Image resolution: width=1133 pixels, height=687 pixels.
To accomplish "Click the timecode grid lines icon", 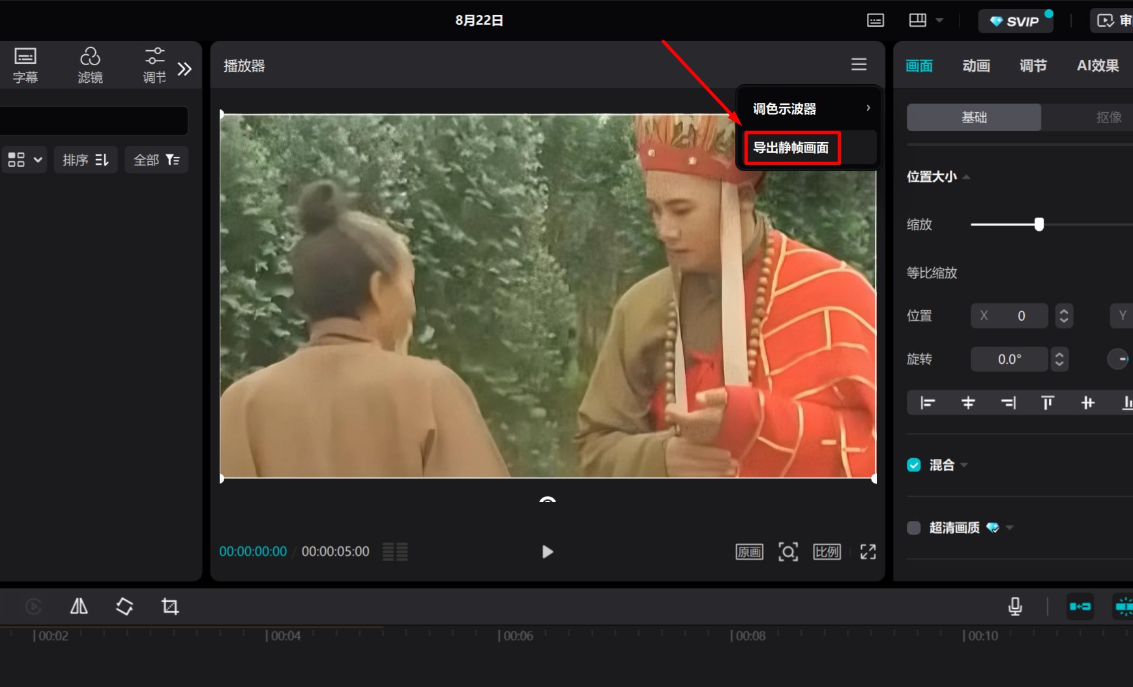I will (395, 552).
